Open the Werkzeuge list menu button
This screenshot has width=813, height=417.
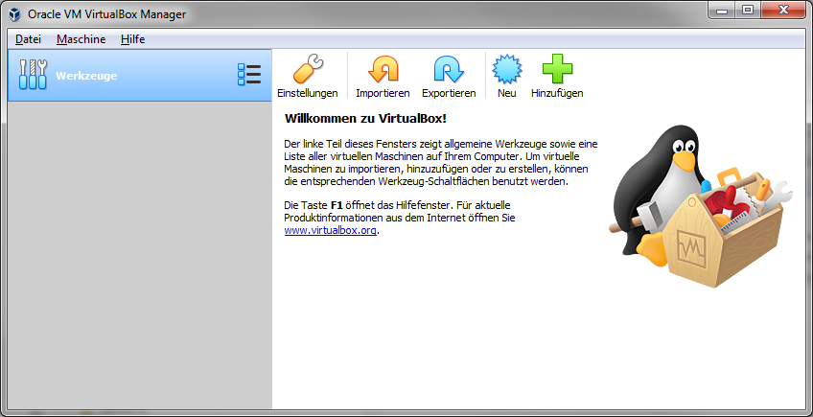(x=249, y=75)
